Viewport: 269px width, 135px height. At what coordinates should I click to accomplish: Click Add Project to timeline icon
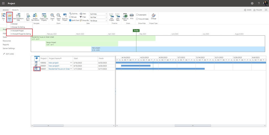(112, 15)
